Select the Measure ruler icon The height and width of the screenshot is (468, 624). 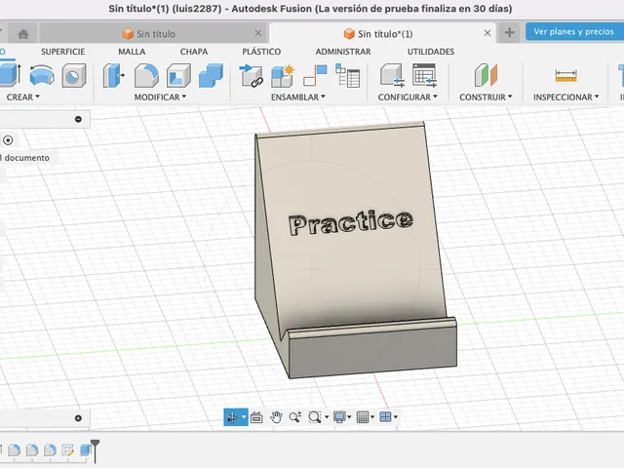tap(565, 75)
